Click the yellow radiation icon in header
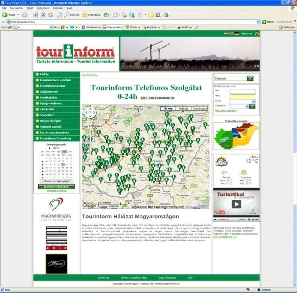The width and height of the screenshot is (297, 293). click(257, 33)
